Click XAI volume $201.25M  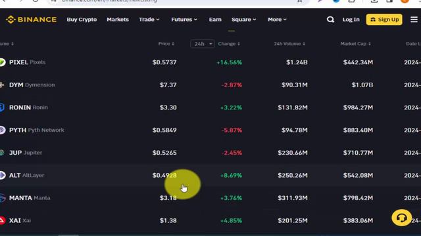pyautogui.click(x=293, y=220)
